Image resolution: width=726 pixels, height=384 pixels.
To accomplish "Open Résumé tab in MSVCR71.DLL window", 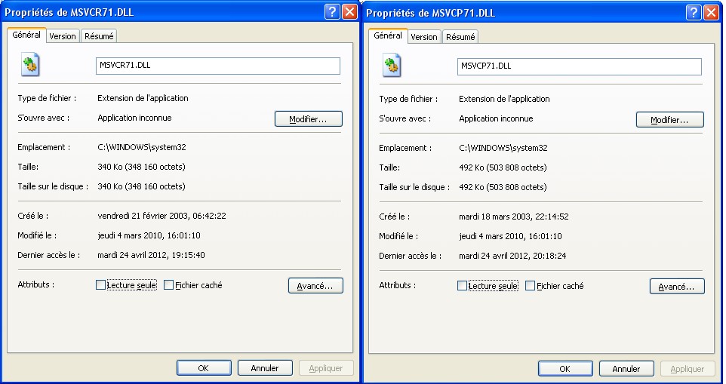I will [99, 36].
